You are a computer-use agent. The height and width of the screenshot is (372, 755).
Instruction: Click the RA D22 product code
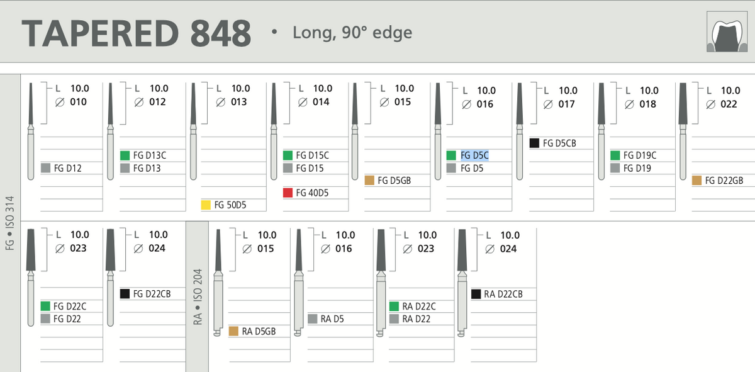417,318
